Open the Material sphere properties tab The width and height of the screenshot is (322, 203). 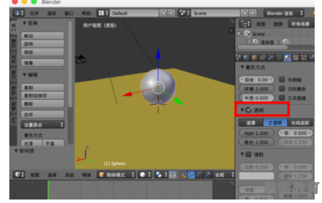pyautogui.click(x=287, y=58)
